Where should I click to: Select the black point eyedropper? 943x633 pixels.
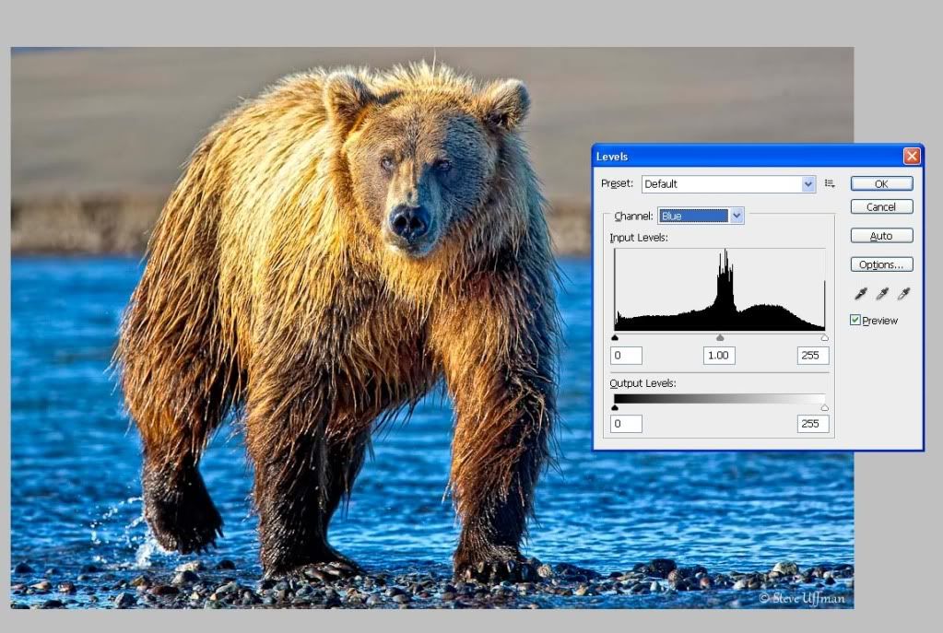[861, 294]
